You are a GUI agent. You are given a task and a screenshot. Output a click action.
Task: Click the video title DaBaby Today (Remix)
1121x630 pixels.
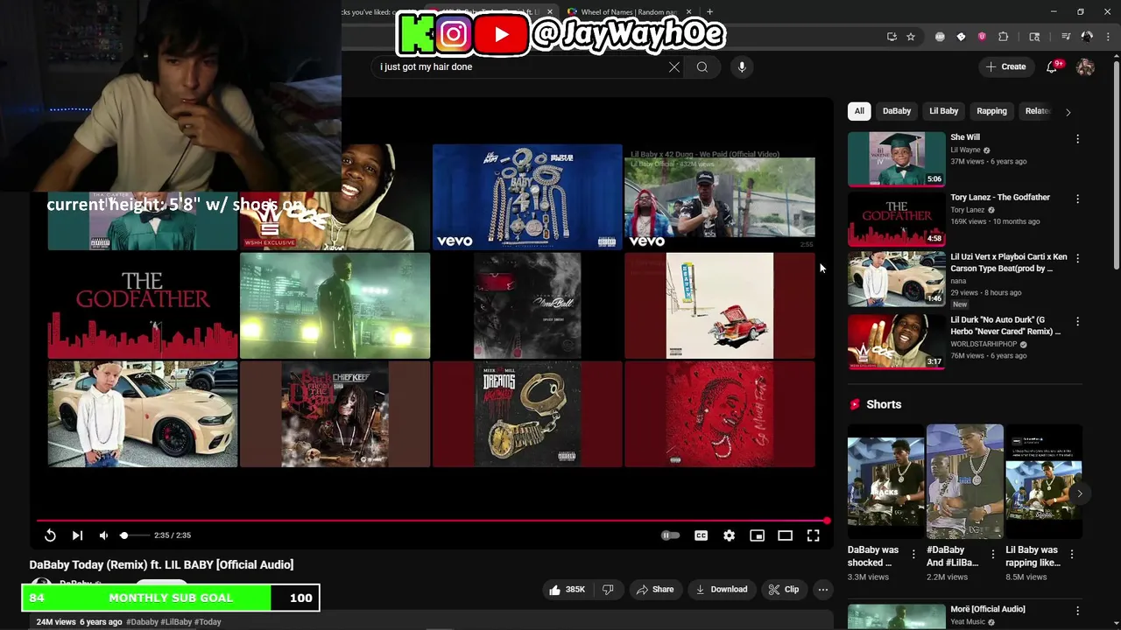[161, 565]
